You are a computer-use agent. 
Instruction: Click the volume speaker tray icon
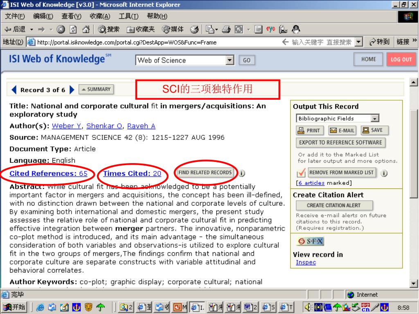pyautogui.click(x=308, y=307)
